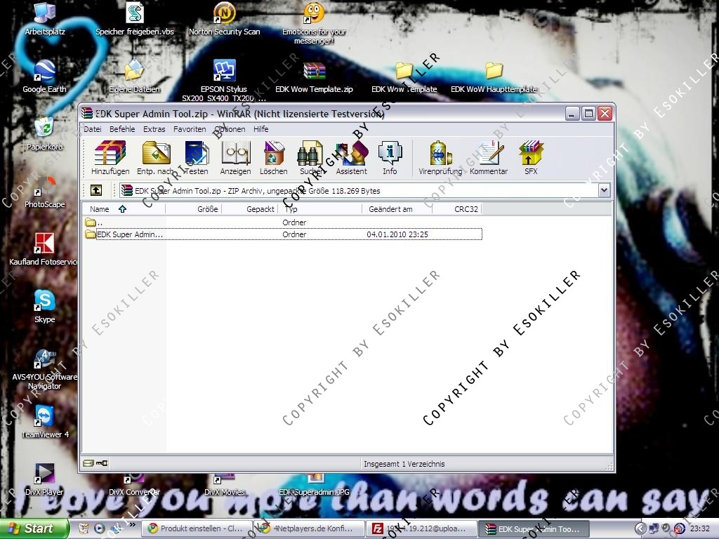Select Speicher freigeben.vbs desktop icon

135,19
